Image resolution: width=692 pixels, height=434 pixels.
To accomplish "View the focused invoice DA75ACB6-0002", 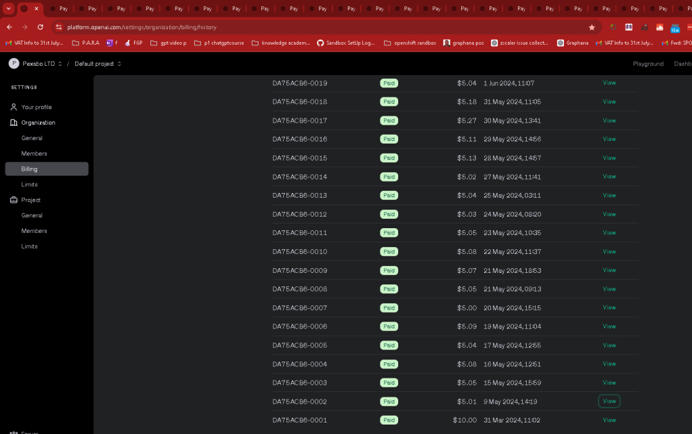I will 609,401.
